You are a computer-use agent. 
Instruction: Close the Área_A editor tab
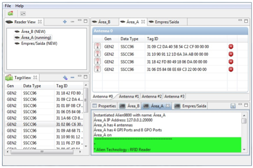(143, 22)
